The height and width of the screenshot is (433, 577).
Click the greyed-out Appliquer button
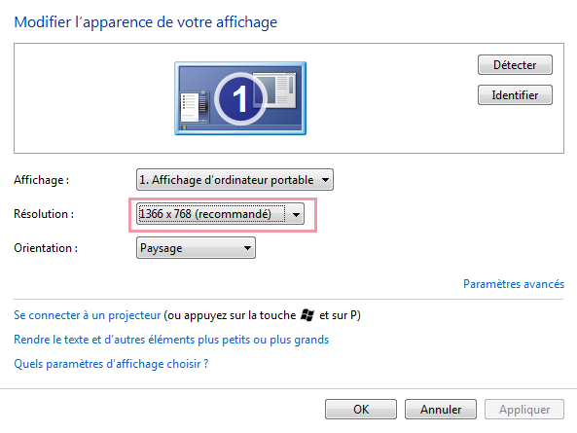pyautogui.click(x=524, y=409)
